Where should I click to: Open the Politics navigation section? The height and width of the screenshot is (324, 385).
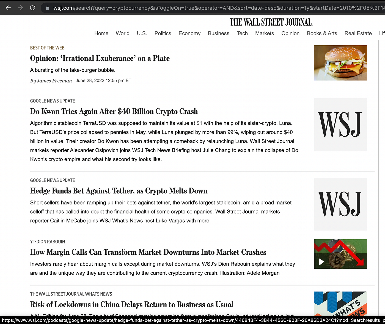point(163,33)
